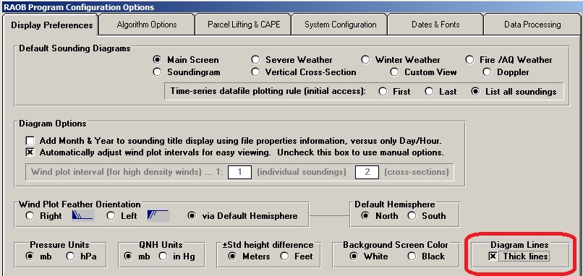Click the right-feather wind barb icon
This screenshot has width=583, height=276.
[x=83, y=215]
